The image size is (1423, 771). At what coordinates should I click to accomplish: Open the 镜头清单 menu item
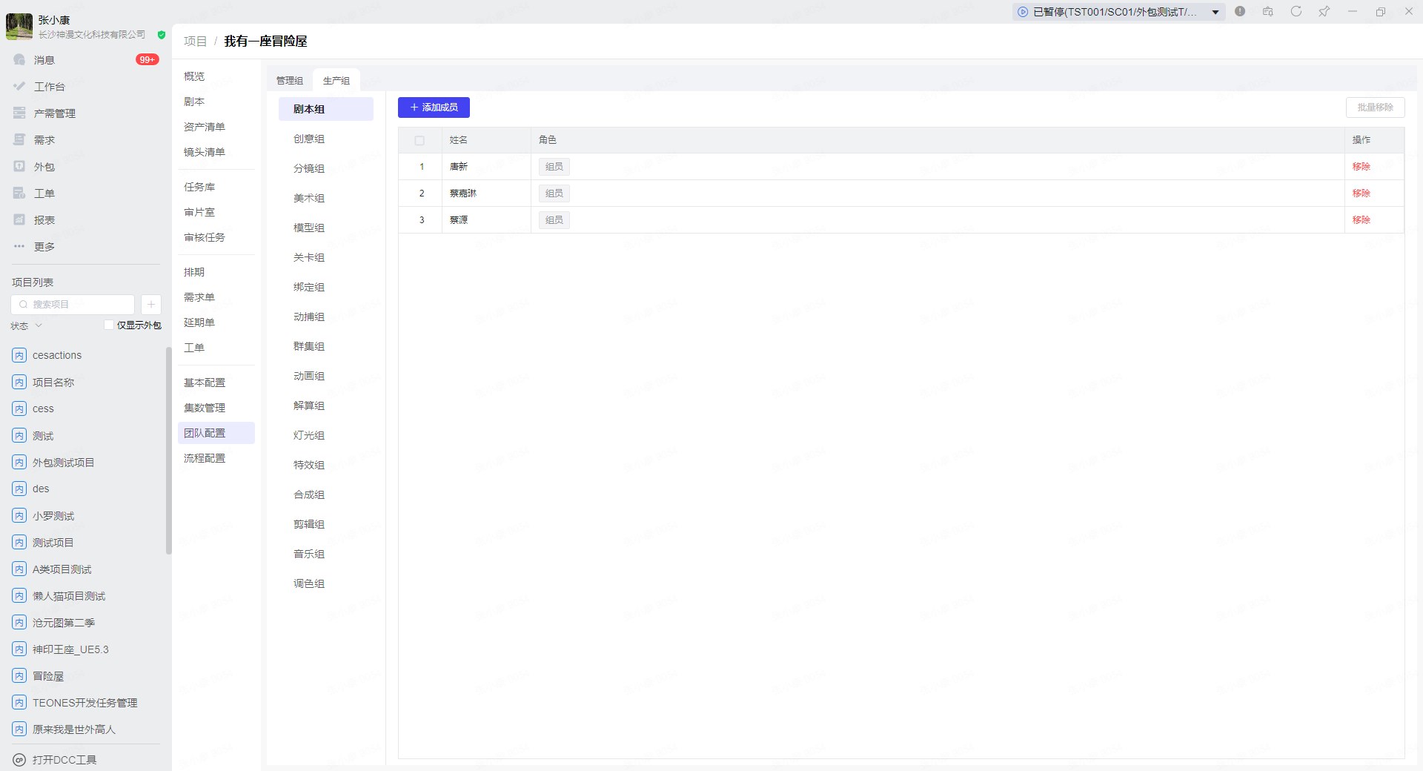pyautogui.click(x=205, y=152)
